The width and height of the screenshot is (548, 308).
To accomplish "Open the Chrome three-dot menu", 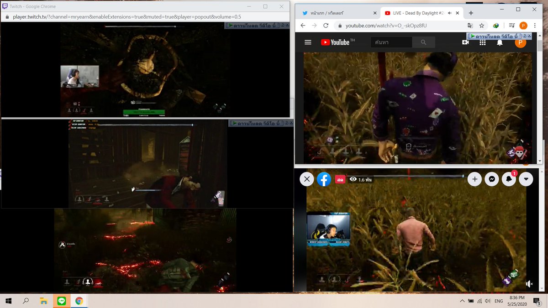I will click(x=536, y=26).
